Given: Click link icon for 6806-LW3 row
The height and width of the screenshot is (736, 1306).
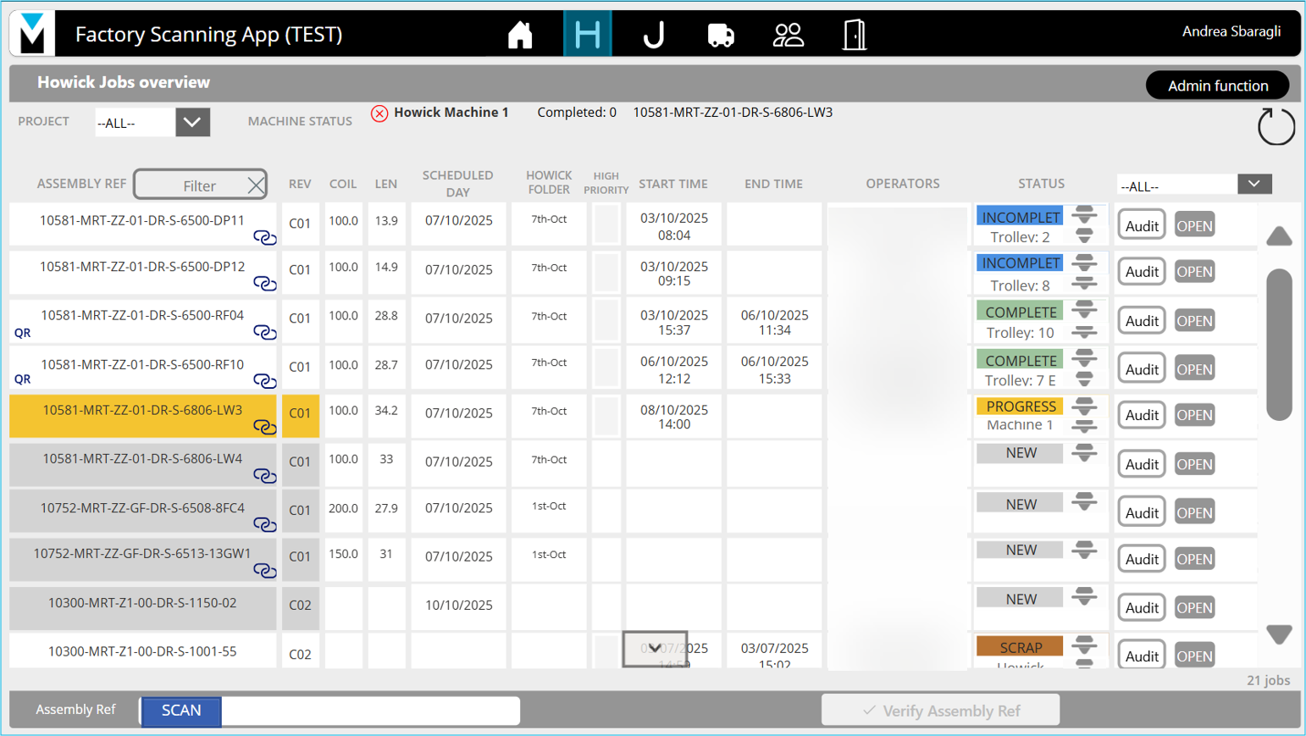Looking at the screenshot, I should [x=265, y=427].
